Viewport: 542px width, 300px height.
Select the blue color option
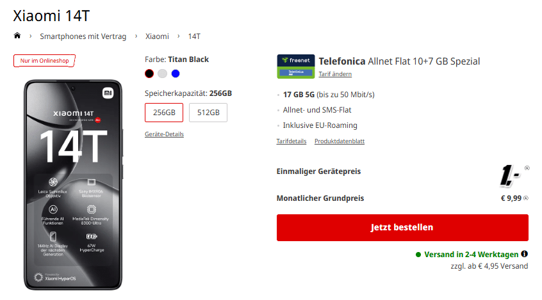[176, 74]
